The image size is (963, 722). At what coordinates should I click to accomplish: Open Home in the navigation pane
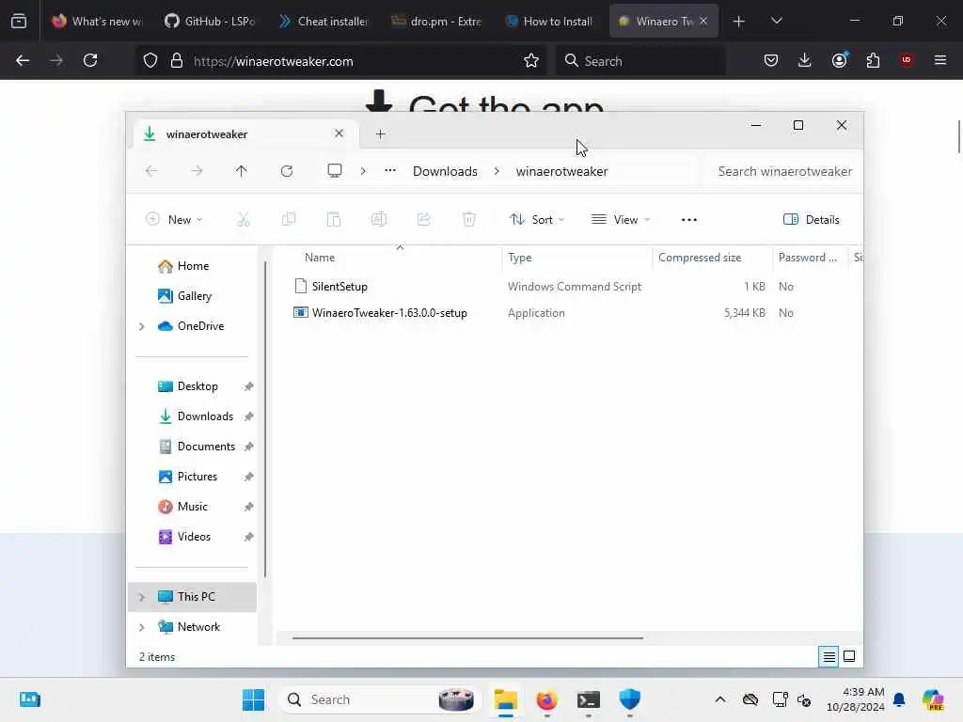(x=193, y=266)
